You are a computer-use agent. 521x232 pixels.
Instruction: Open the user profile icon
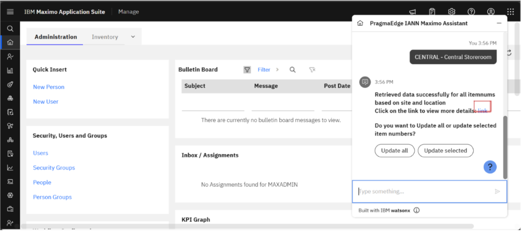pyautogui.click(x=491, y=12)
